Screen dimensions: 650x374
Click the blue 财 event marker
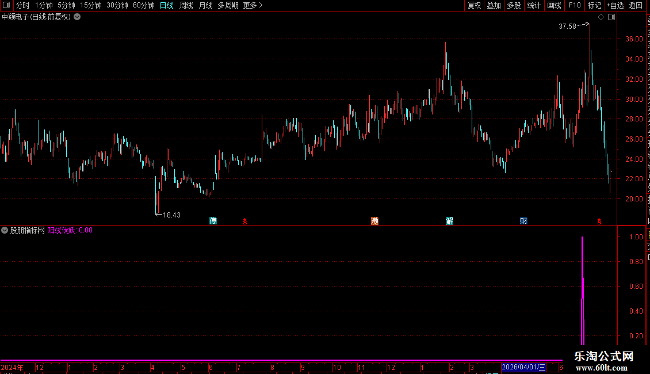(523, 221)
